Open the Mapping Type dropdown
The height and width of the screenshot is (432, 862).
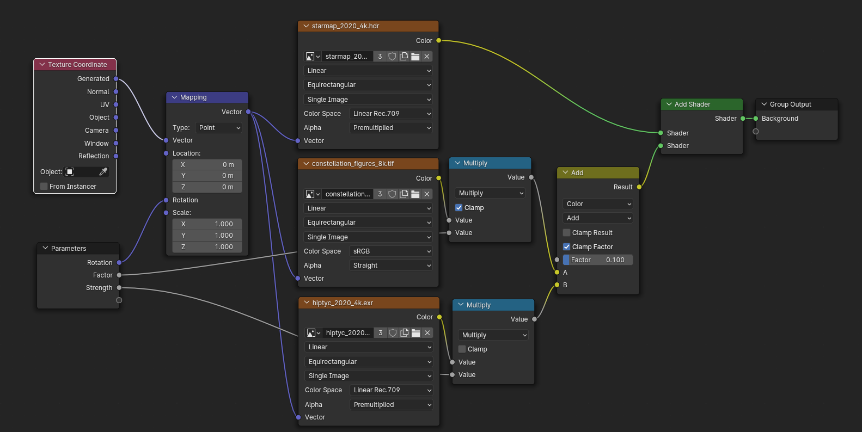(219, 128)
